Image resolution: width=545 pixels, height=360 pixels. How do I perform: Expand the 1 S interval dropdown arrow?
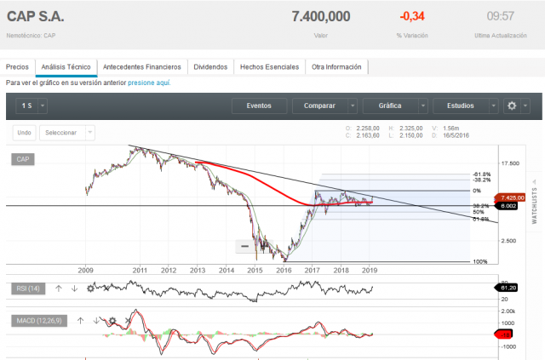tap(43, 106)
